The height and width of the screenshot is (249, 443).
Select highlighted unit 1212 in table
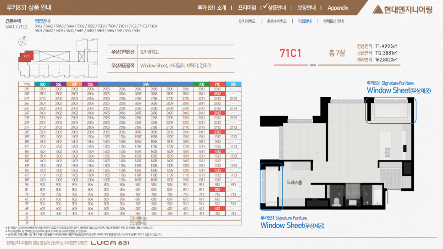point(217,171)
